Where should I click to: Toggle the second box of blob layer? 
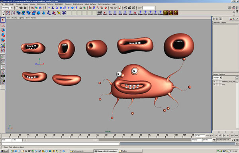pos(217,84)
